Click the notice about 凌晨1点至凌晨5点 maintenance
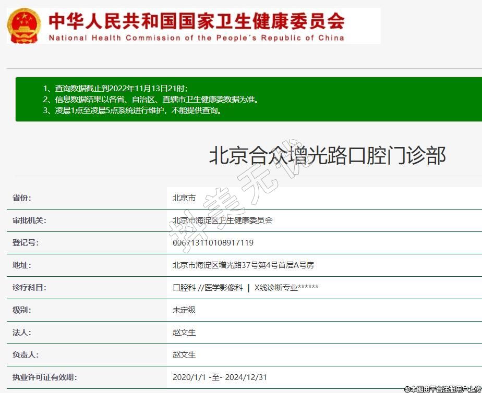 [132, 110]
